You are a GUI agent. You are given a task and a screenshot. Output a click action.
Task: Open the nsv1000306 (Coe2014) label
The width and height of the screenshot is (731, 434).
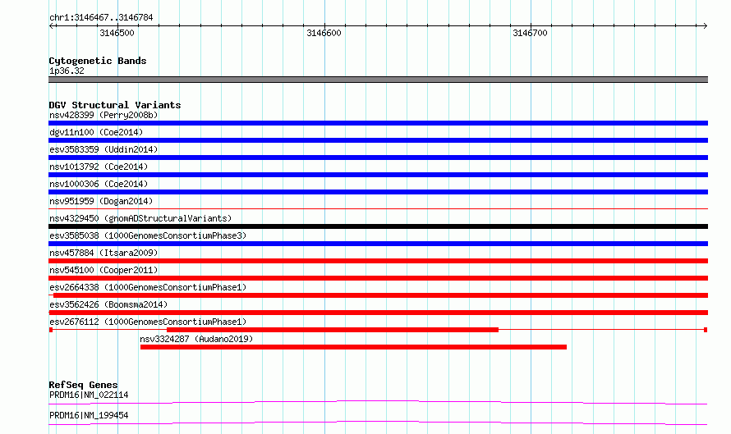(x=99, y=184)
